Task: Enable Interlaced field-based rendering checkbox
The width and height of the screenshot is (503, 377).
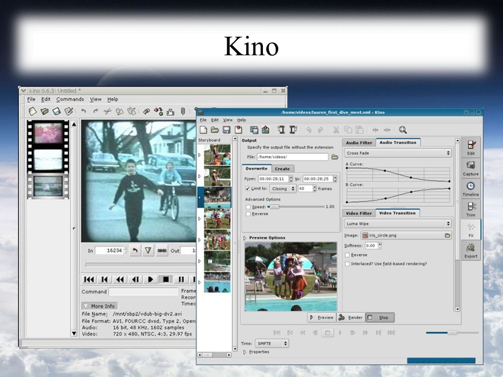Action: [347, 264]
